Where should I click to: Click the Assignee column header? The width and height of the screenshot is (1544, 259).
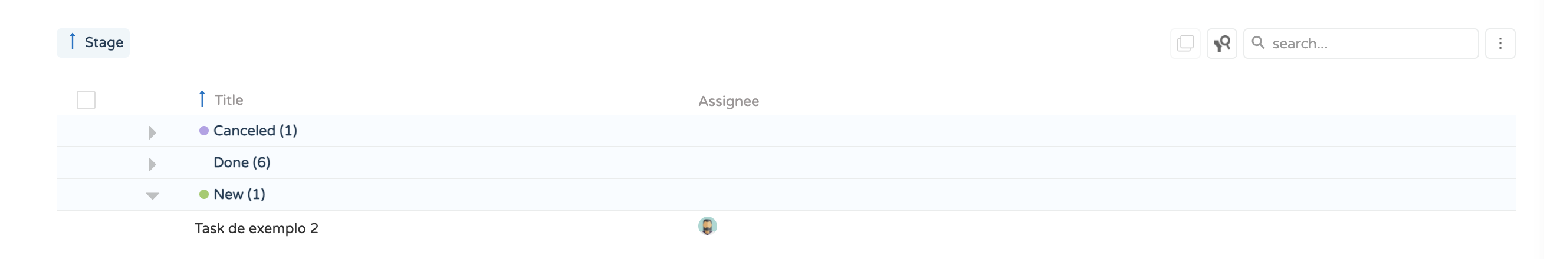click(x=728, y=101)
